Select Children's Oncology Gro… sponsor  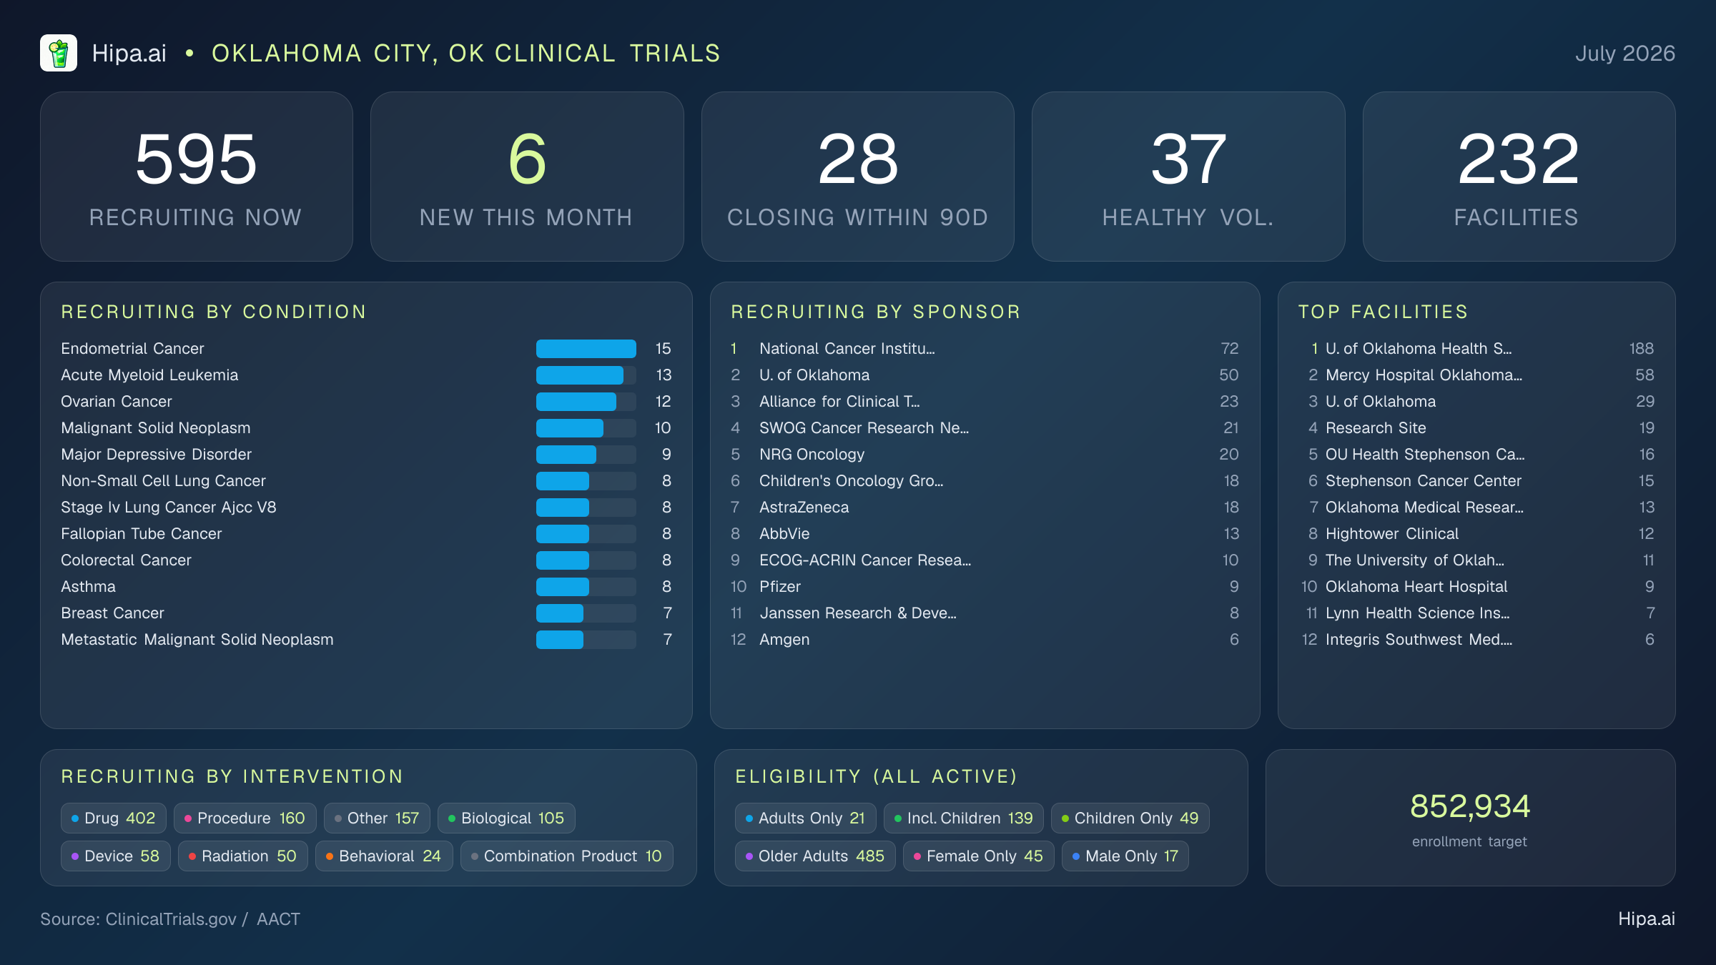(985, 480)
